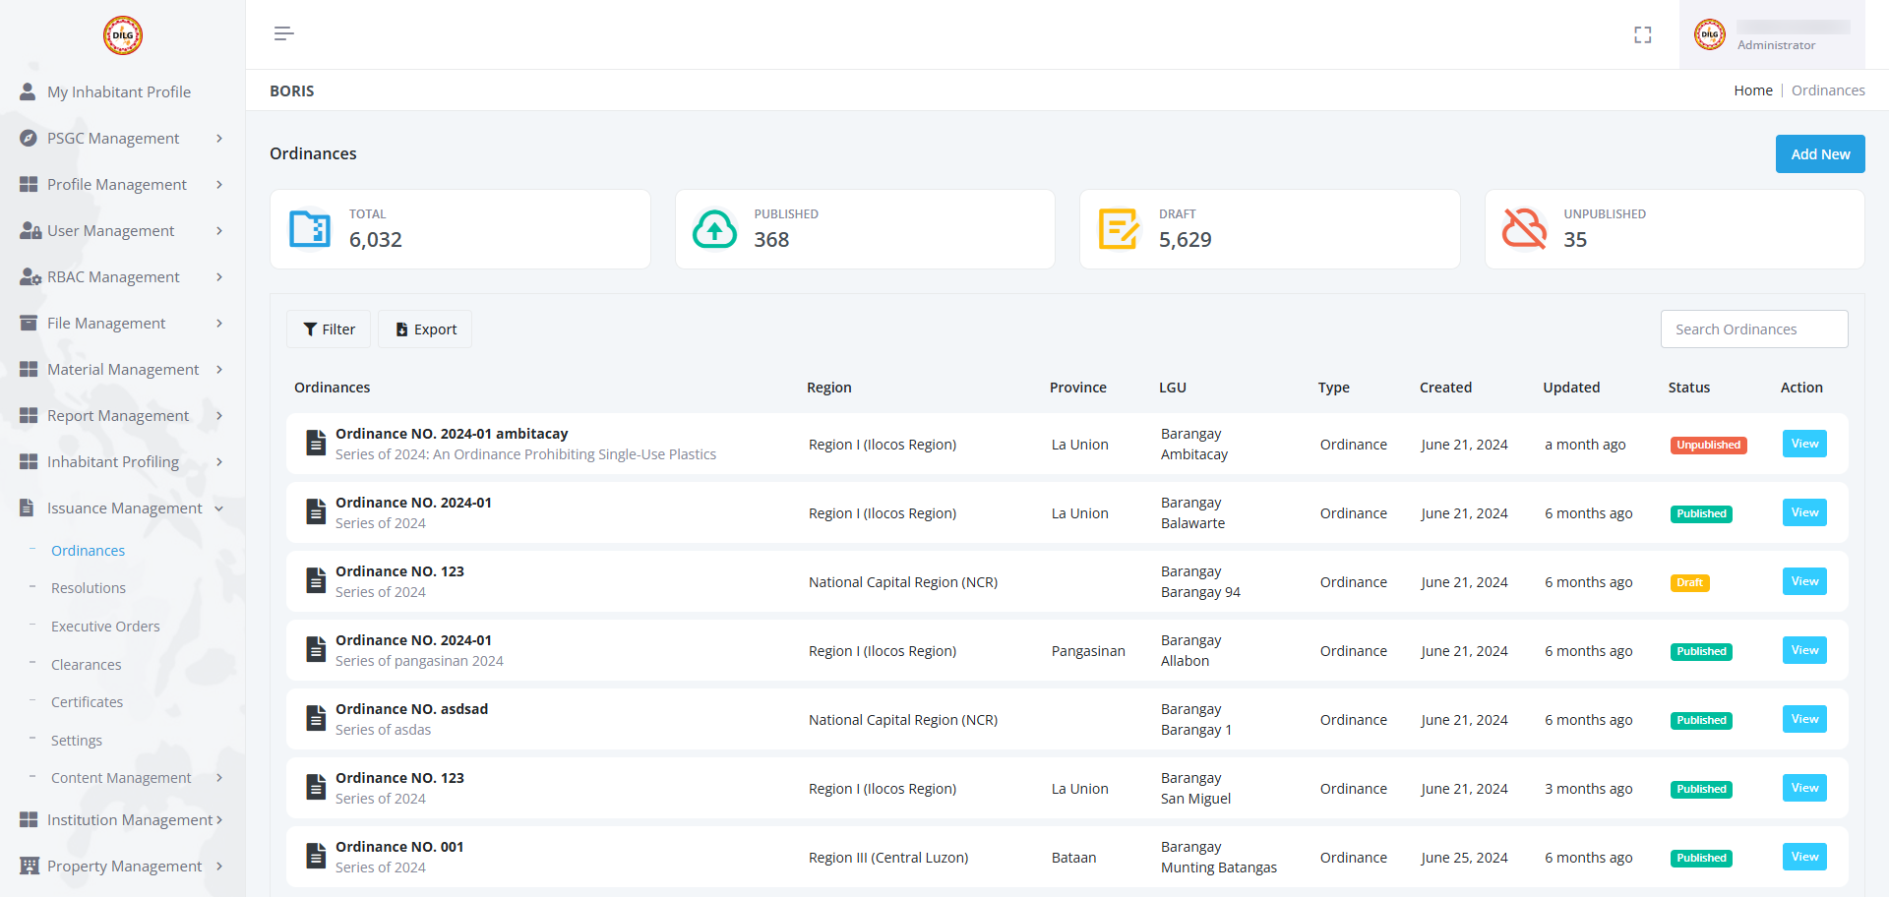The height and width of the screenshot is (897, 1889).
Task: Expand RBAC Management submenu arrow
Action: click(x=219, y=277)
